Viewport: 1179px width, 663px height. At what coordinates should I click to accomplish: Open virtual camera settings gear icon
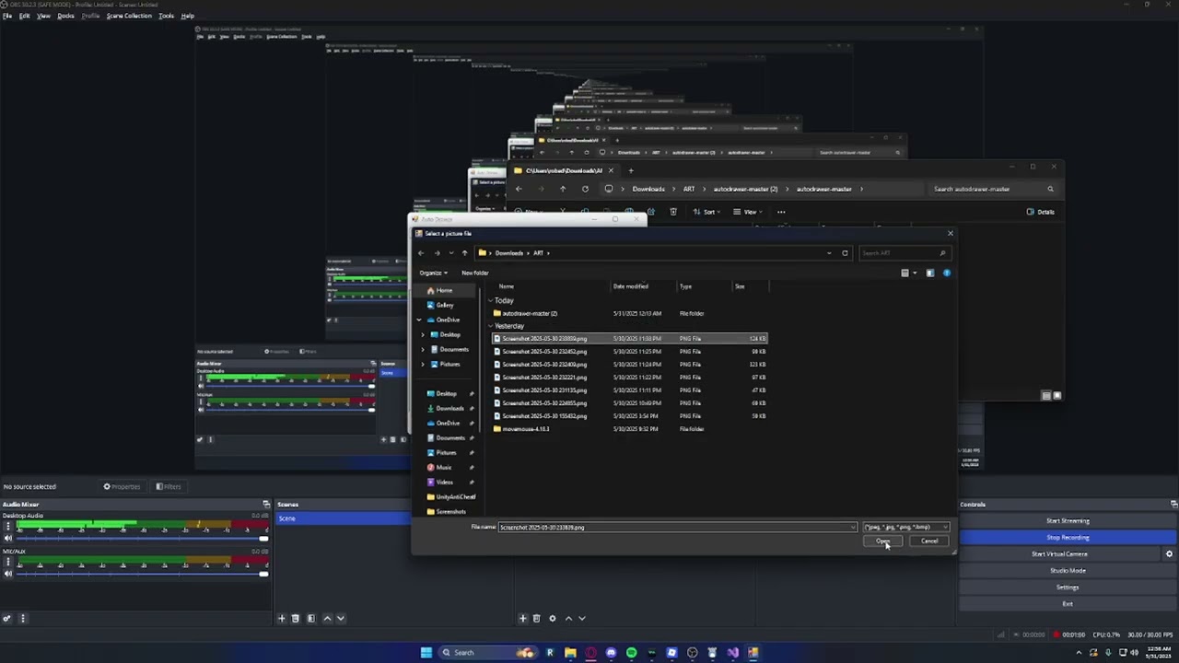point(1170,554)
